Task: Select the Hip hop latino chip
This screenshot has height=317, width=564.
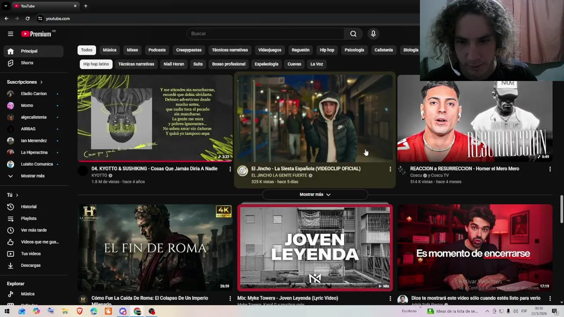Action: pyautogui.click(x=96, y=64)
